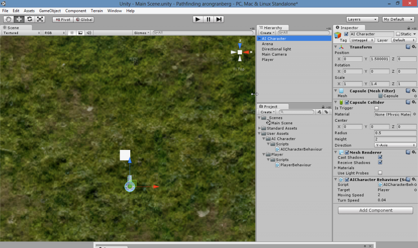Image resolution: width=418 pixels, height=248 pixels.
Task: Enable the Is Trigger checkbox
Action: 376,108
